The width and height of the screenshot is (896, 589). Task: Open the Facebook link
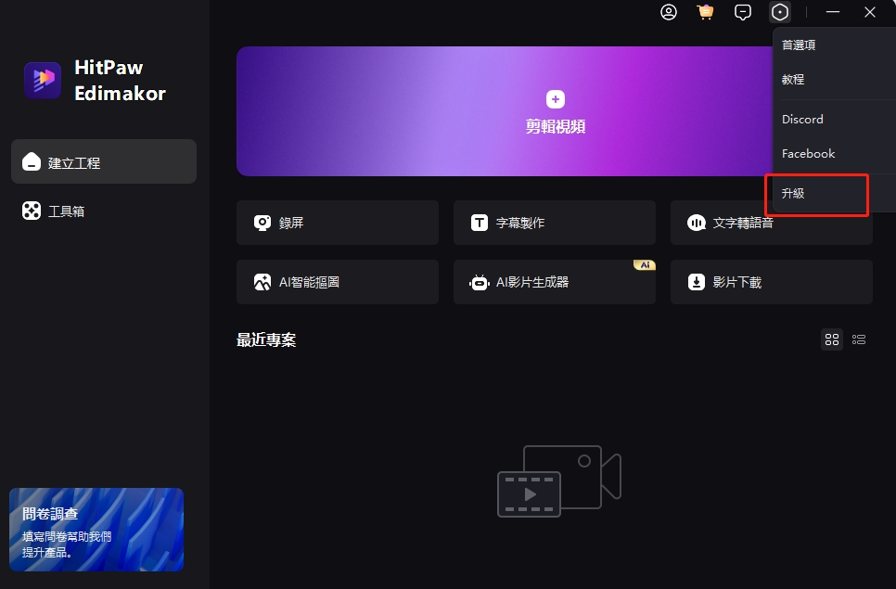tap(807, 154)
